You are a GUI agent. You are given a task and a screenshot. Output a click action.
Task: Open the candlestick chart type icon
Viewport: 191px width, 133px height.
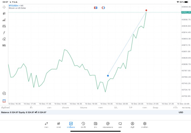coord(4,13)
